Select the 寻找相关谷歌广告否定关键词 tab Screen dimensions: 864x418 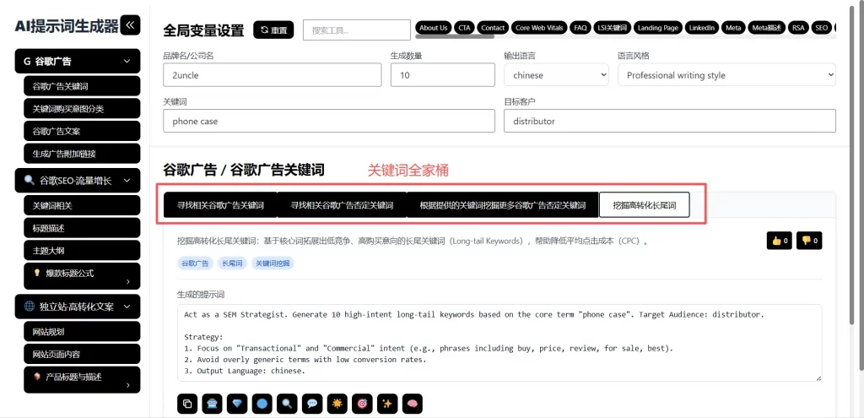342,205
